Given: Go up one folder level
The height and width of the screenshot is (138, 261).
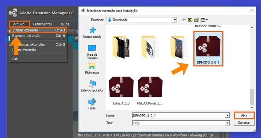Looking at the screenshot, I should pos(190,20).
